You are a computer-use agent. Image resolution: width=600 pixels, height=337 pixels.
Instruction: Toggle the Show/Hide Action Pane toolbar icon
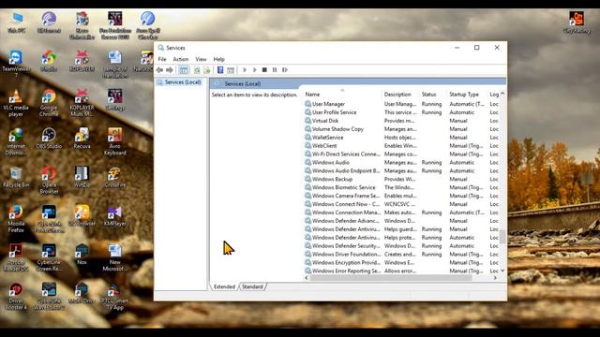point(231,70)
